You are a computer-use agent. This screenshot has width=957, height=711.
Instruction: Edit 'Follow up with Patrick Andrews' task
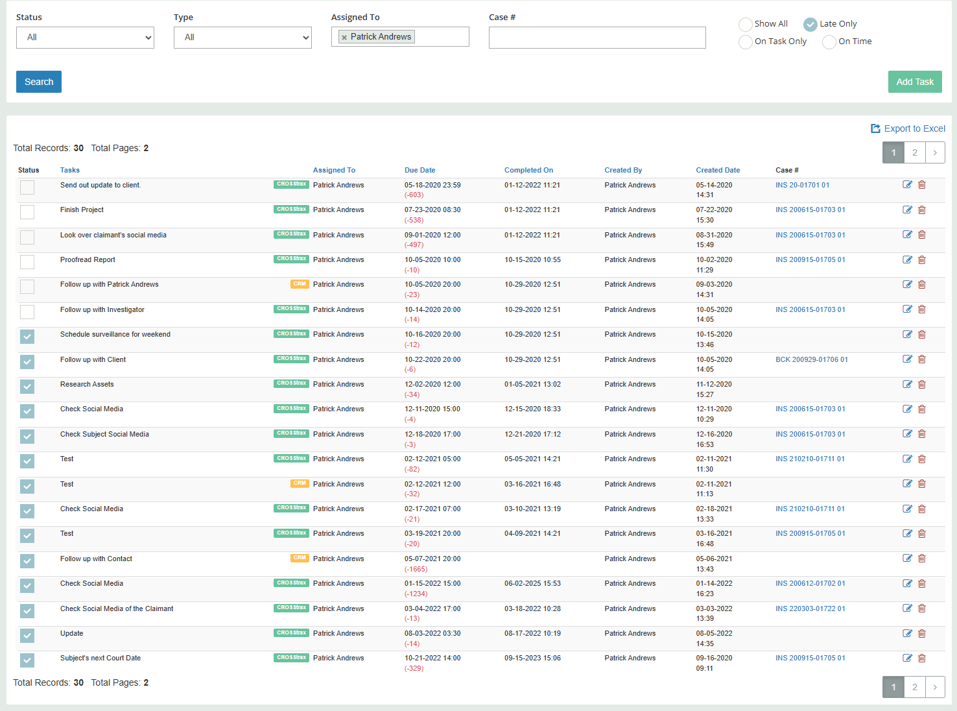[907, 284]
